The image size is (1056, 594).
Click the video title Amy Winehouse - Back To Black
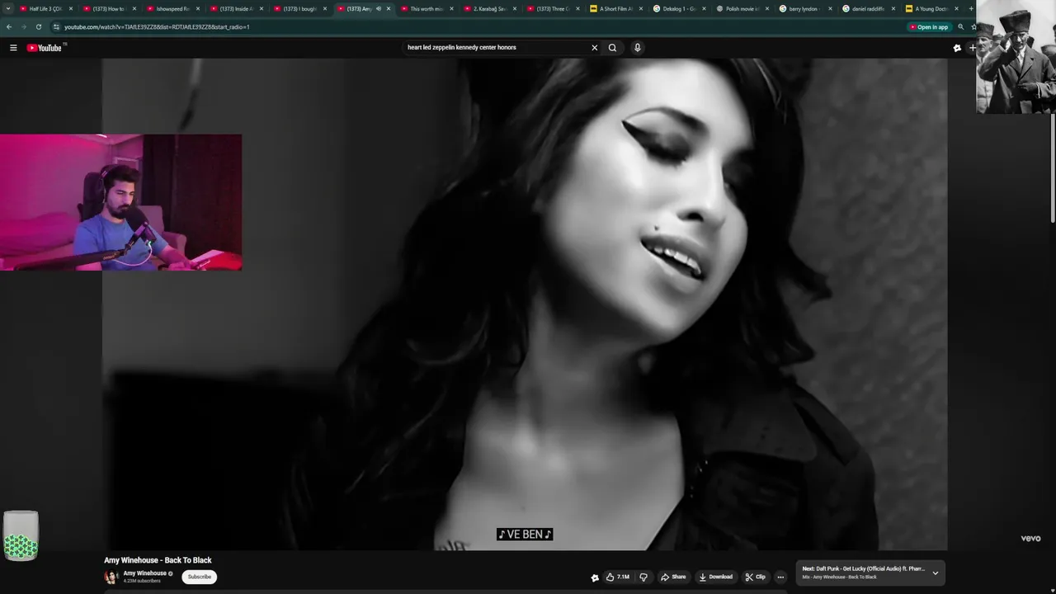(x=158, y=560)
